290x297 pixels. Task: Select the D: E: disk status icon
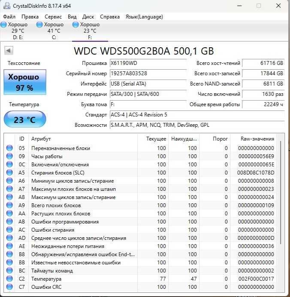(3, 24)
